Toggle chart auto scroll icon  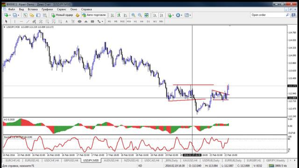155,15
